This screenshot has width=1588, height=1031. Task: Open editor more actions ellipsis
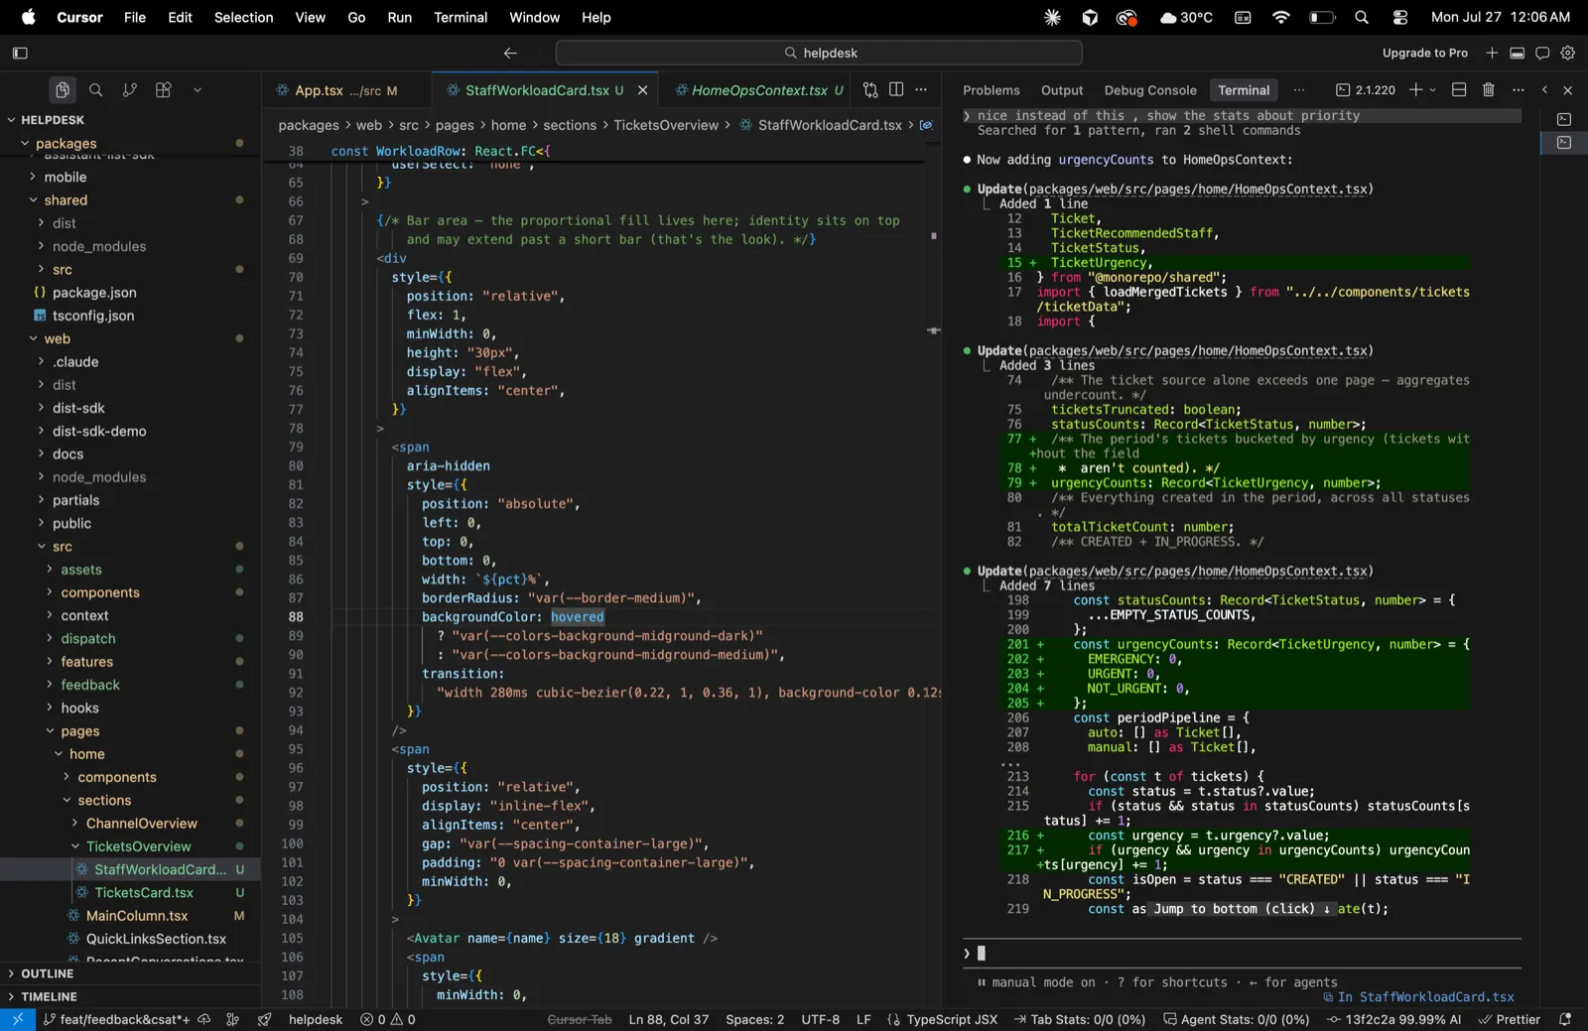click(921, 90)
